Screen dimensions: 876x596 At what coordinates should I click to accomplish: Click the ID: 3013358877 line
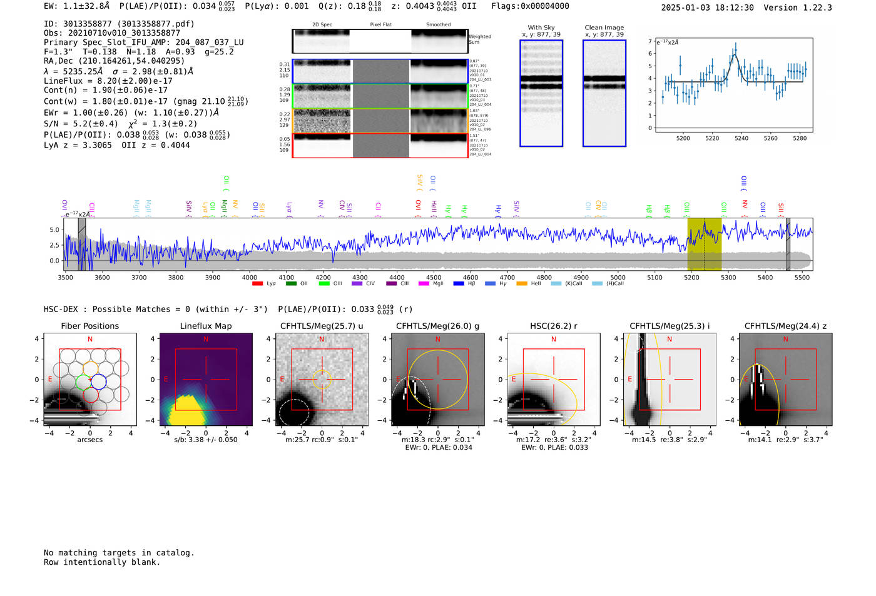pos(119,24)
